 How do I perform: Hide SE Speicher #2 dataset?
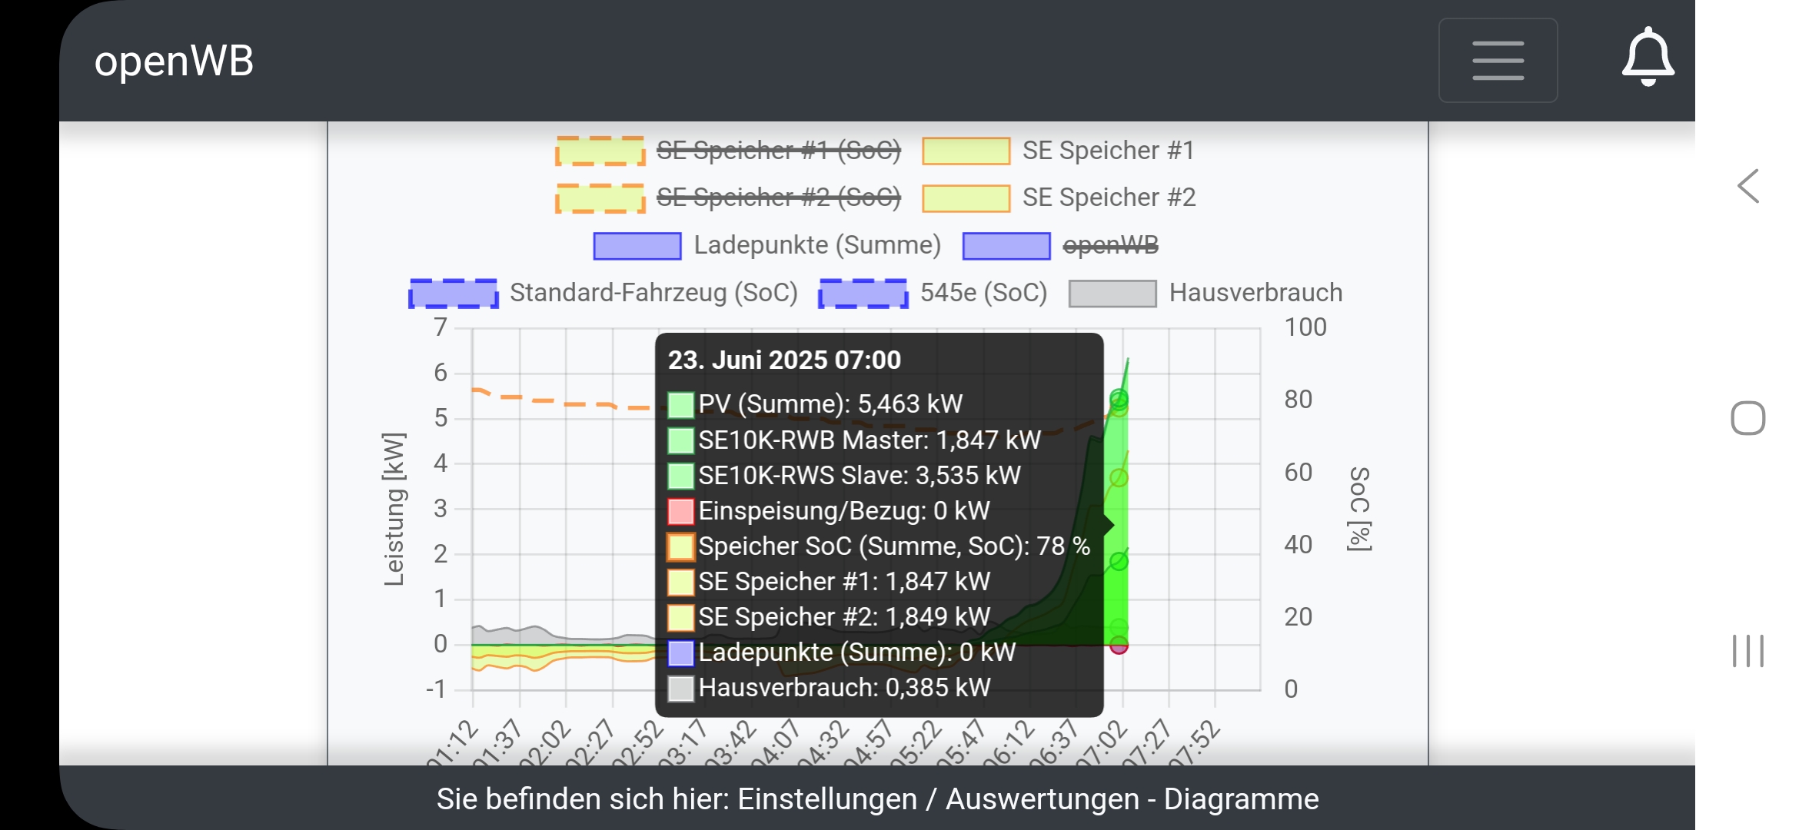pos(1108,198)
